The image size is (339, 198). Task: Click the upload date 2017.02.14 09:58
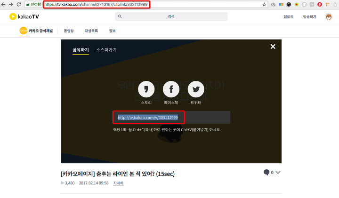(x=94, y=183)
